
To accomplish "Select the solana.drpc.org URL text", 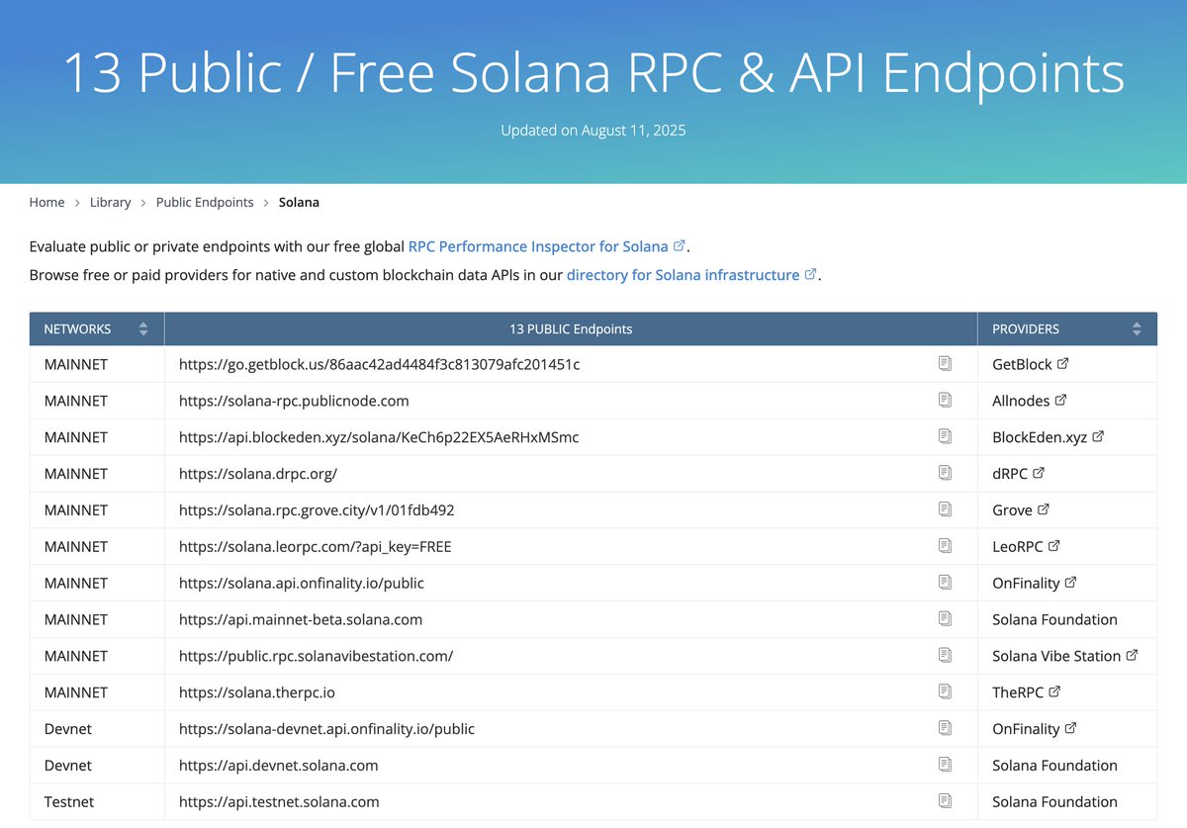I will [x=258, y=473].
